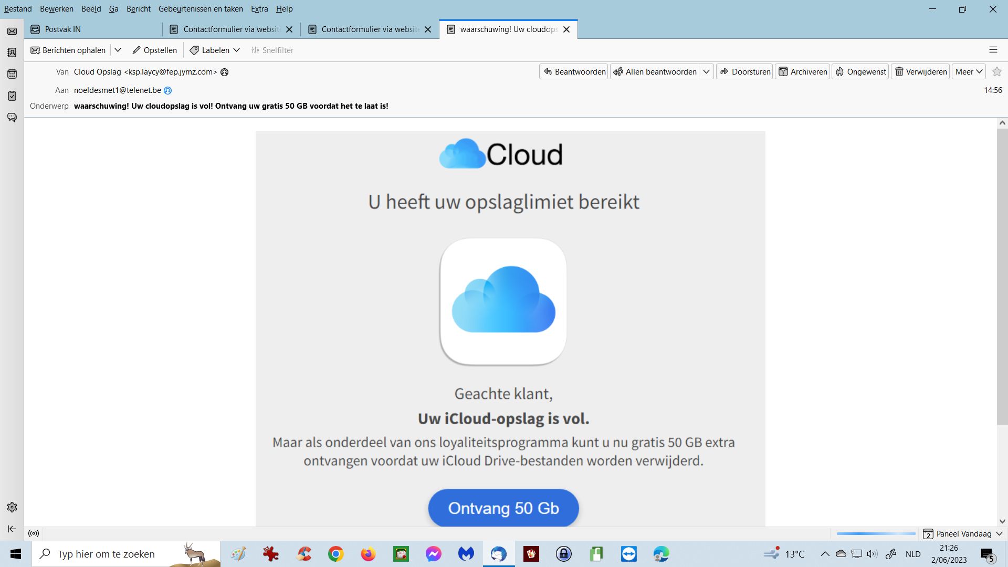Open the Tasks sidebar icon
The width and height of the screenshot is (1008, 567).
pyautogui.click(x=12, y=96)
